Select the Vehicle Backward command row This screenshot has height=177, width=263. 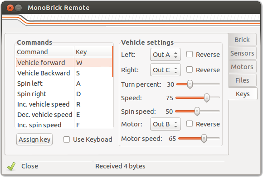64,73
